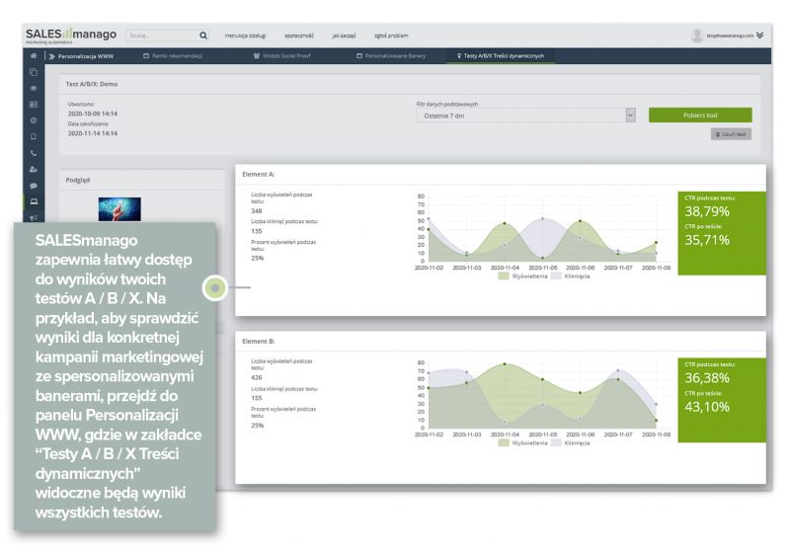Click the 43,10% CTR value
The height and width of the screenshot is (554, 790).
click(707, 407)
